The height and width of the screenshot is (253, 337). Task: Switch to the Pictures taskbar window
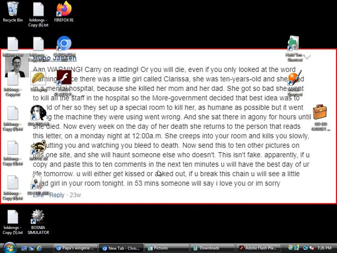tap(167, 248)
